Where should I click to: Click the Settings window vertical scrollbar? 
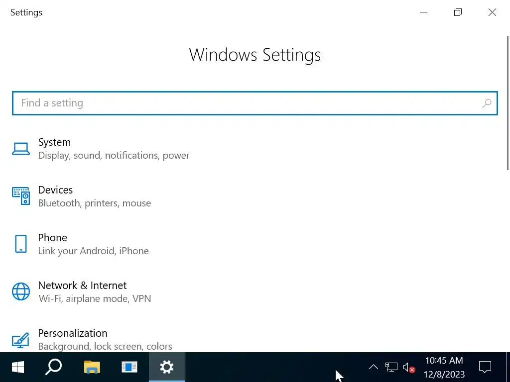click(x=508, y=102)
